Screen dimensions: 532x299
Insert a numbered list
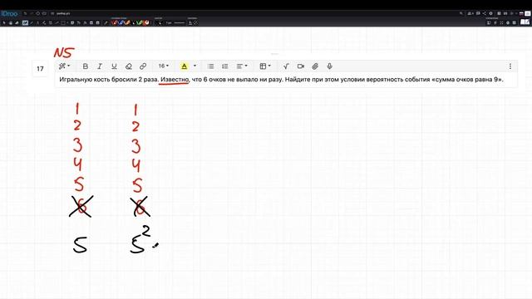(225, 66)
